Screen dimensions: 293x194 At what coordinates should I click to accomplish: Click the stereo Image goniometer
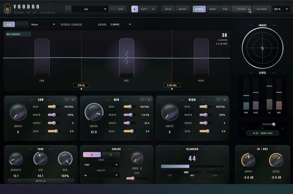[x=263, y=48]
